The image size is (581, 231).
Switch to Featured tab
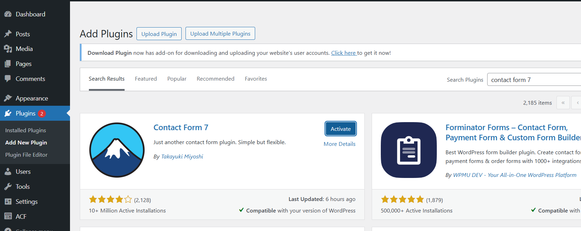pos(146,79)
